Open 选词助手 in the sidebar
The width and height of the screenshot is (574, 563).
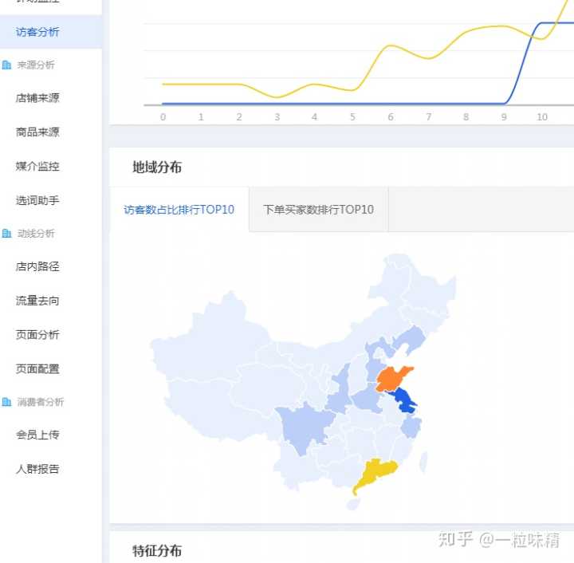click(37, 200)
